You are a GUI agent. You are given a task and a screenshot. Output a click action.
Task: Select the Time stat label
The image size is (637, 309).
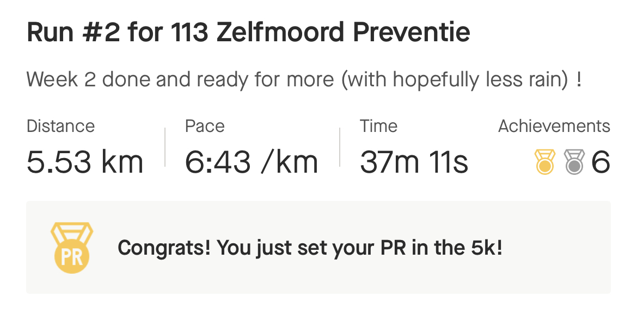click(x=378, y=126)
